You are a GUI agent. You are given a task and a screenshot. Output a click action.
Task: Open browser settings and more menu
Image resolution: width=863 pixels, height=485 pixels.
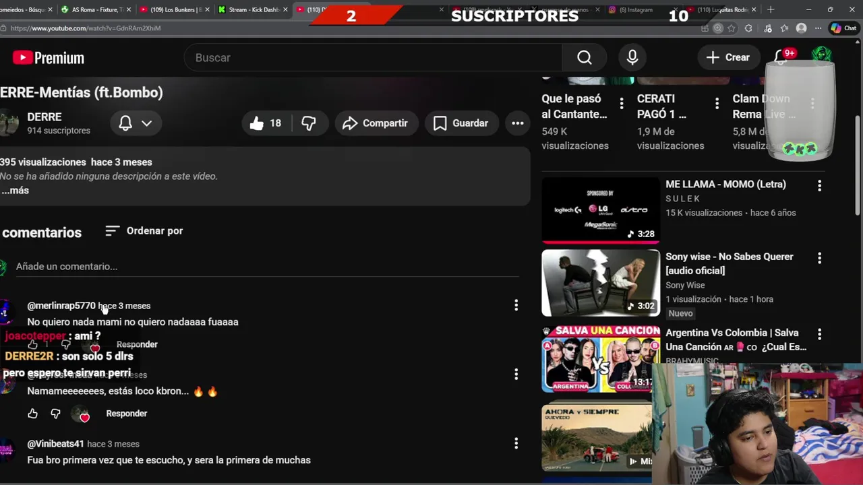pyautogui.click(x=818, y=28)
